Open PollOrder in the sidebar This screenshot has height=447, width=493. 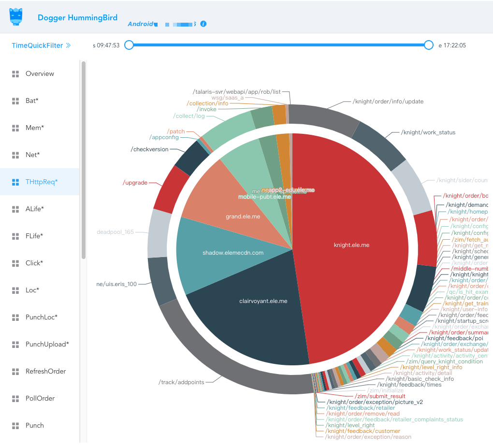40,399
